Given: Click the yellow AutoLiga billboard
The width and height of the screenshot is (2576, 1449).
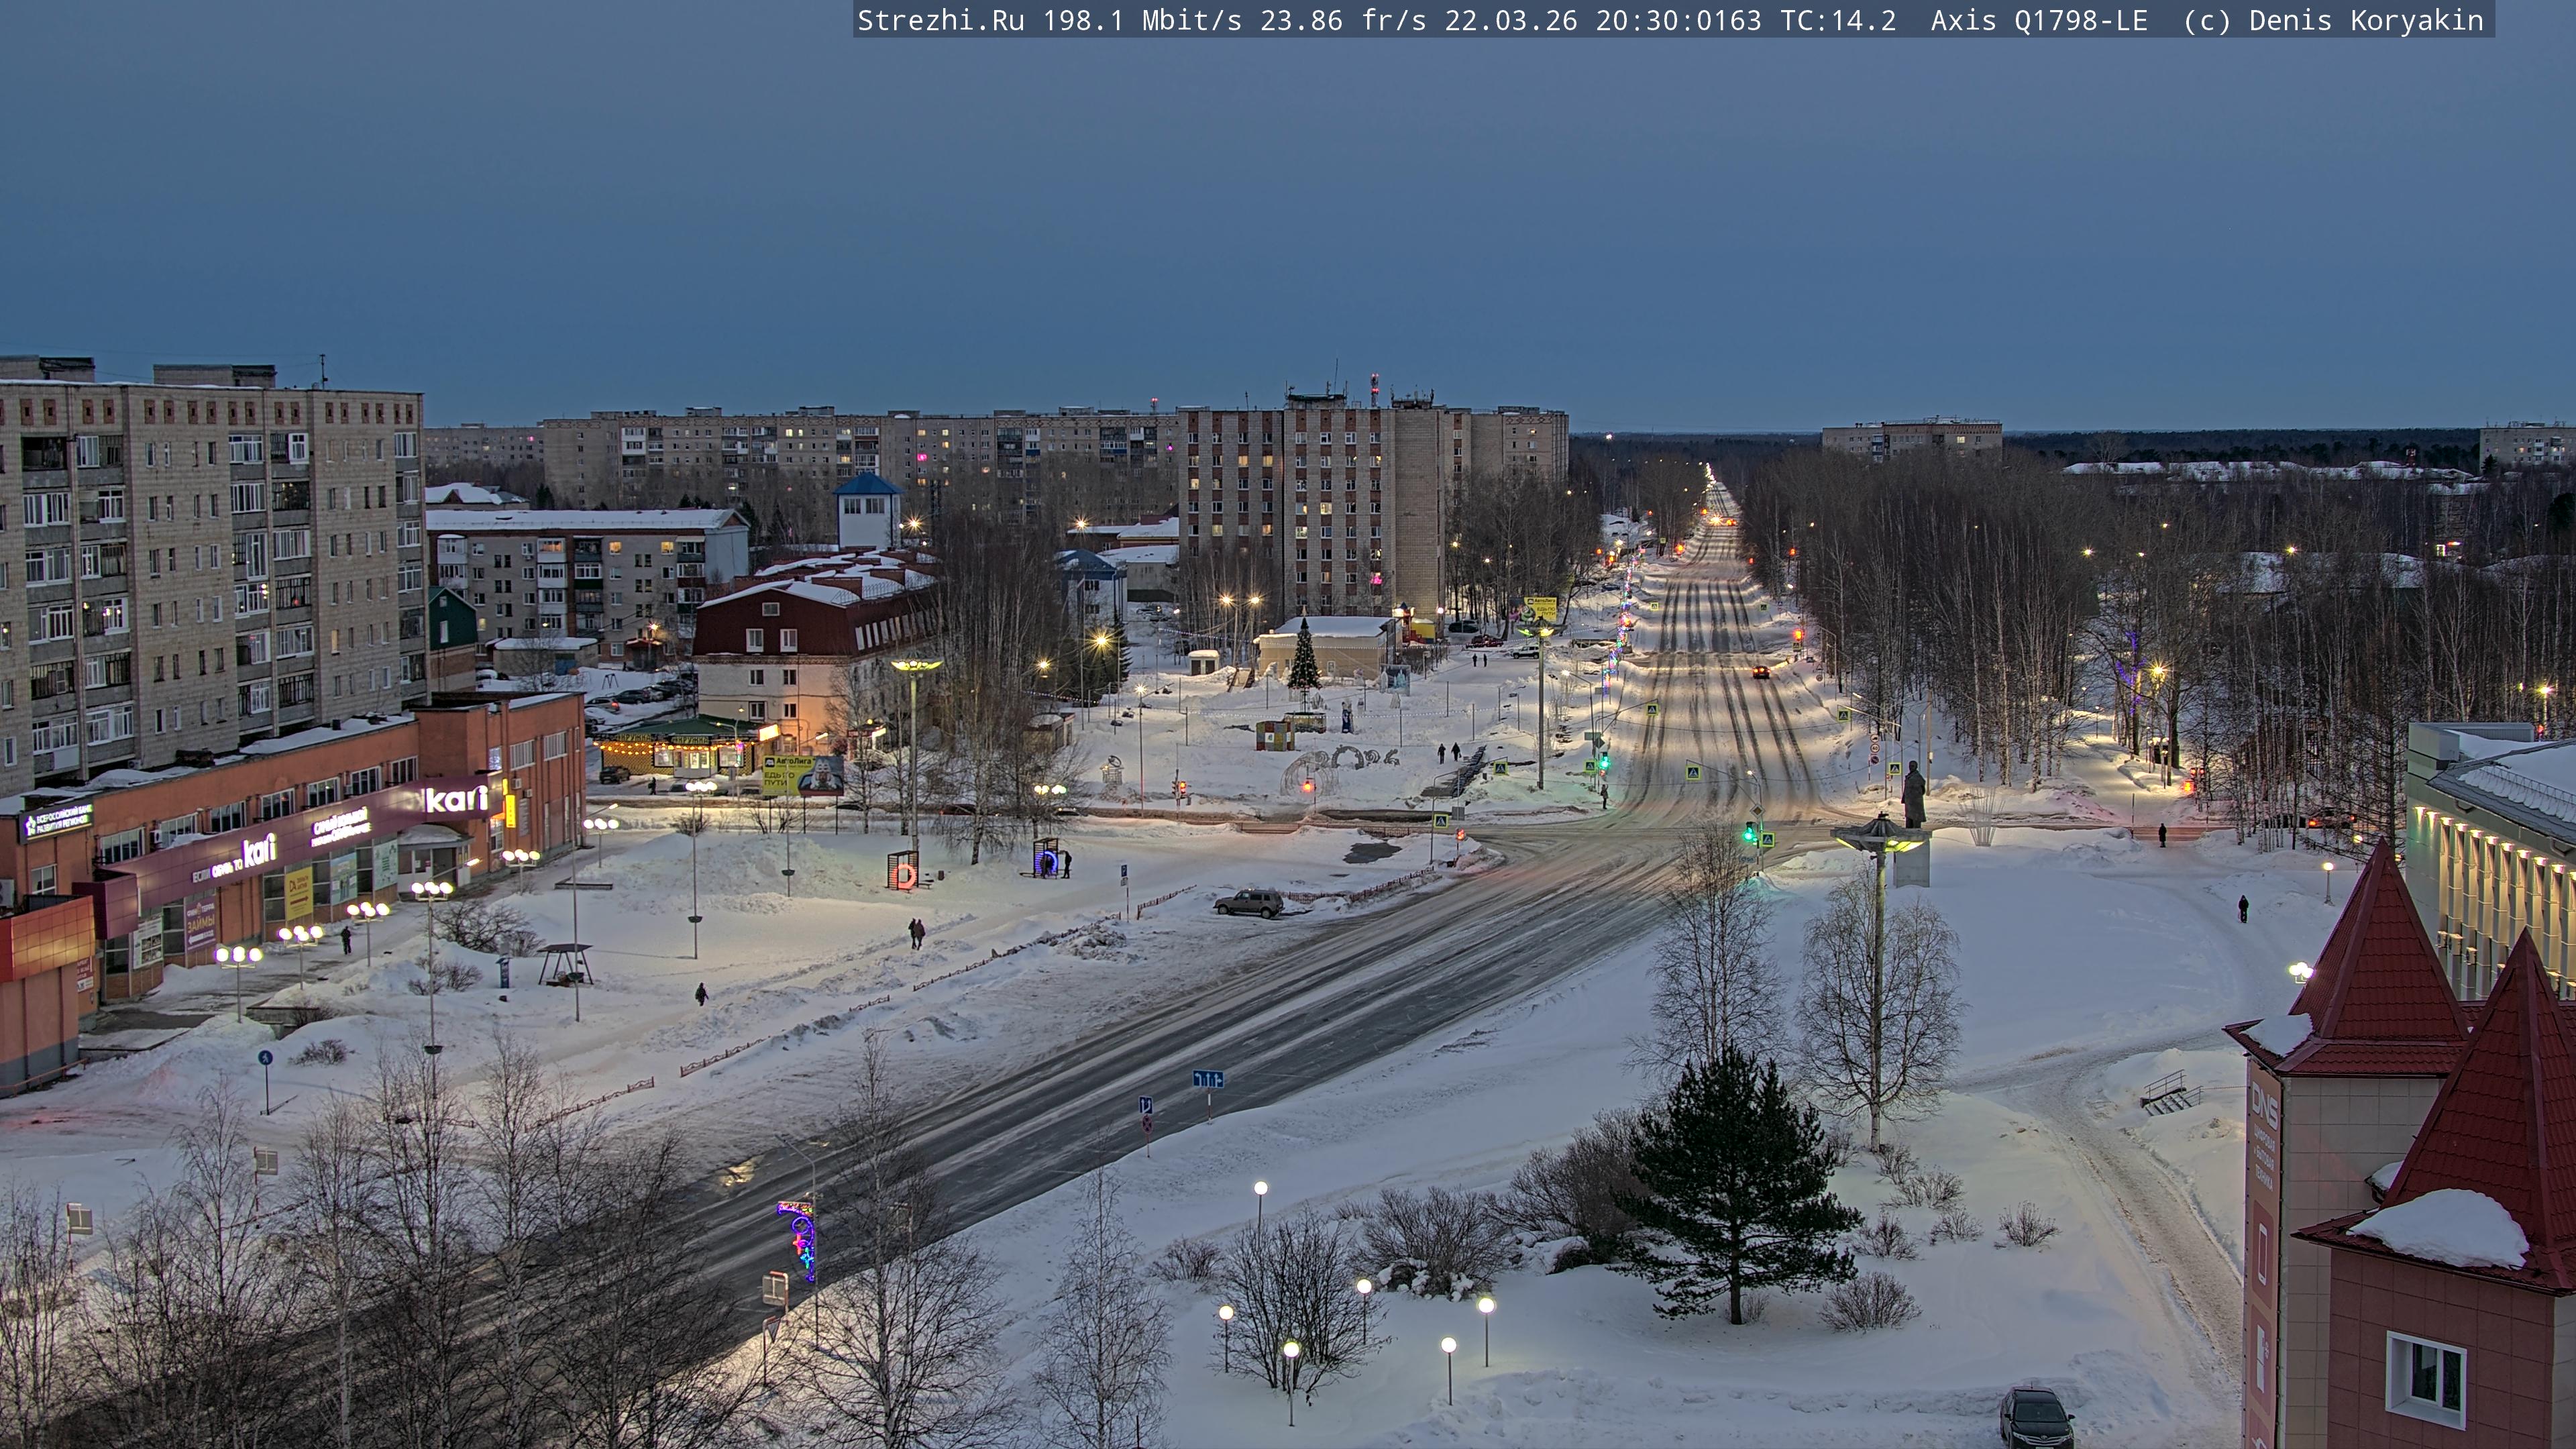Looking at the screenshot, I should [786, 774].
